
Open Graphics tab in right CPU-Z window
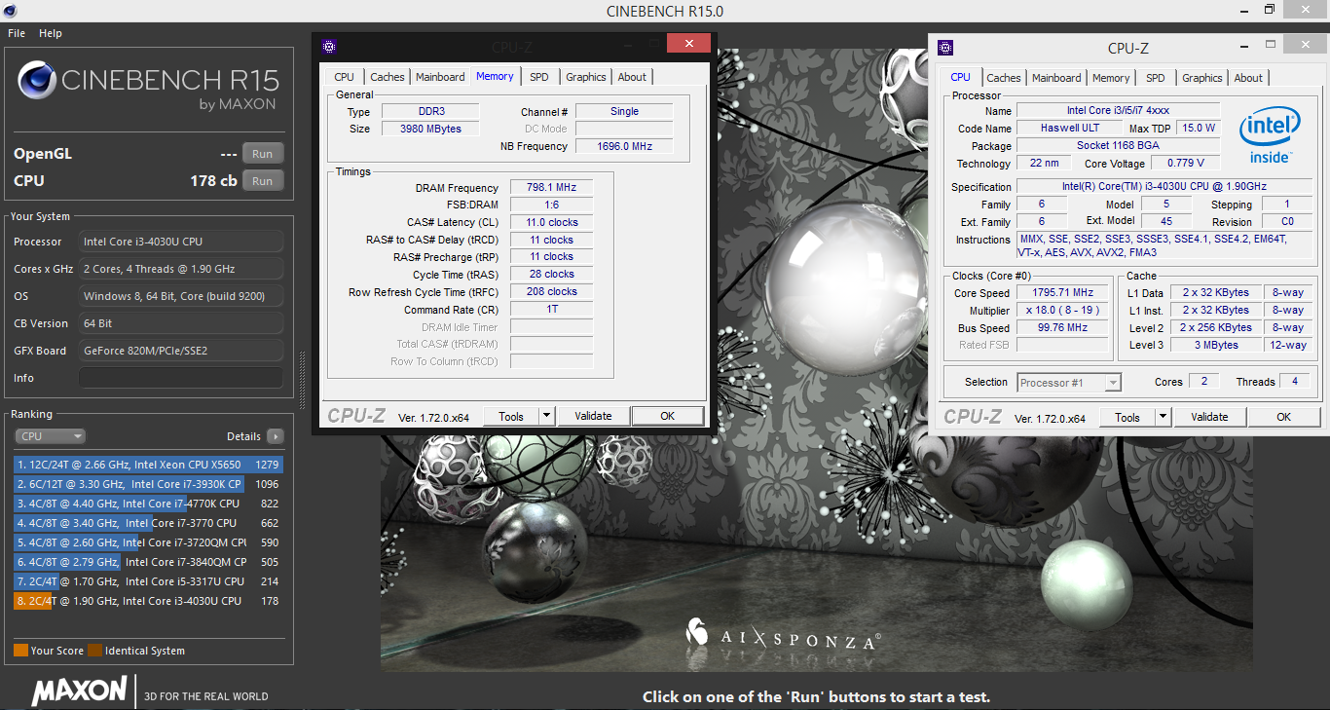pos(1202,78)
